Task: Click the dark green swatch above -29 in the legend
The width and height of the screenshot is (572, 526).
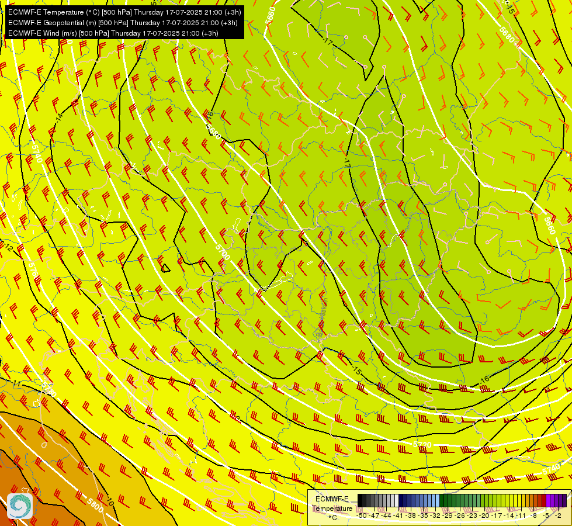Action: (442, 500)
